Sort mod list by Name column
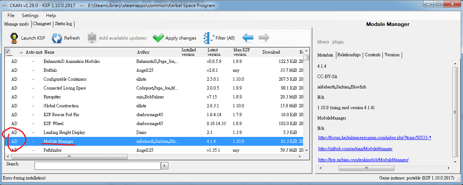This screenshot has height=185, width=463. point(49,52)
